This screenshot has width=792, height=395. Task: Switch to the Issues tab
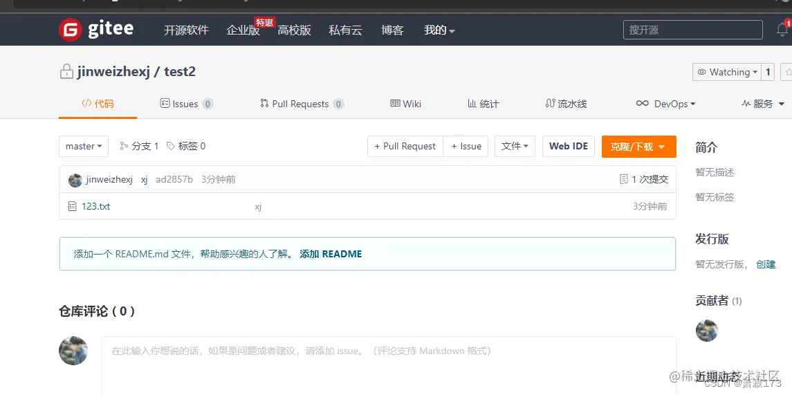186,104
